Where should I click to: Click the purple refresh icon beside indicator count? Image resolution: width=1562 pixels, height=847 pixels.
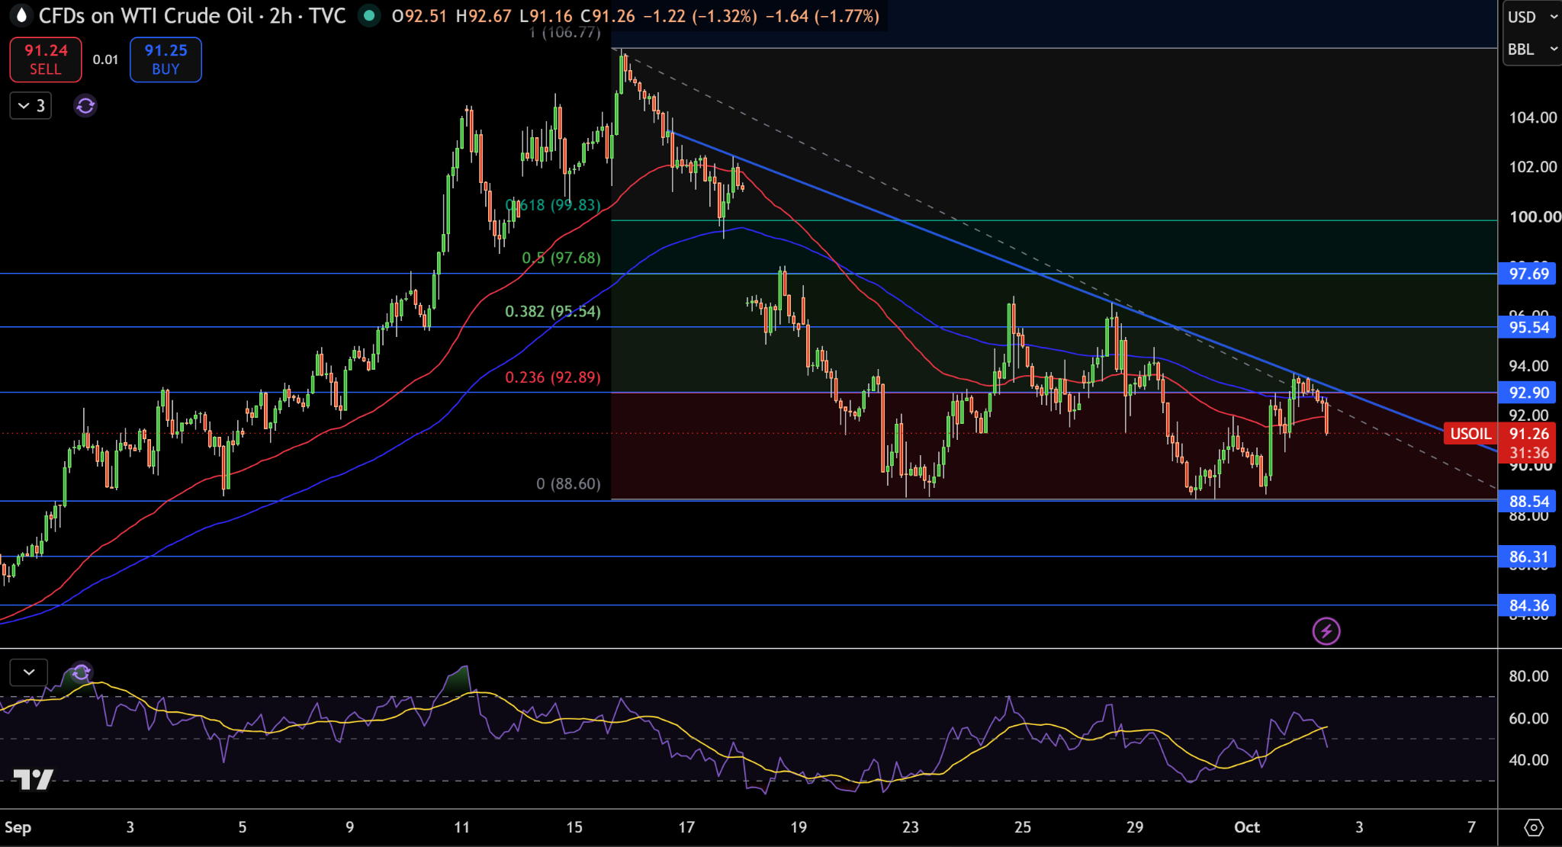click(x=85, y=105)
